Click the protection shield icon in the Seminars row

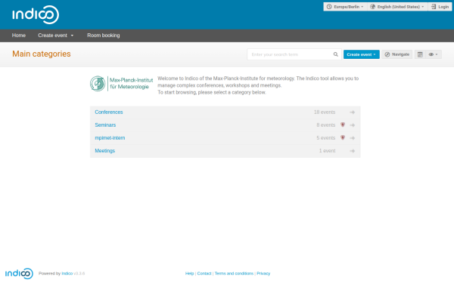click(343, 125)
